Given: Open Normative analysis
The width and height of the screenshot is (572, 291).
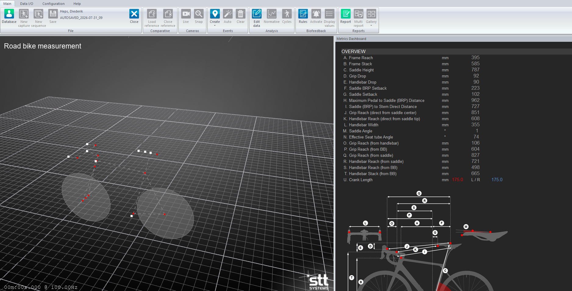Looking at the screenshot, I should pyautogui.click(x=271, y=16).
